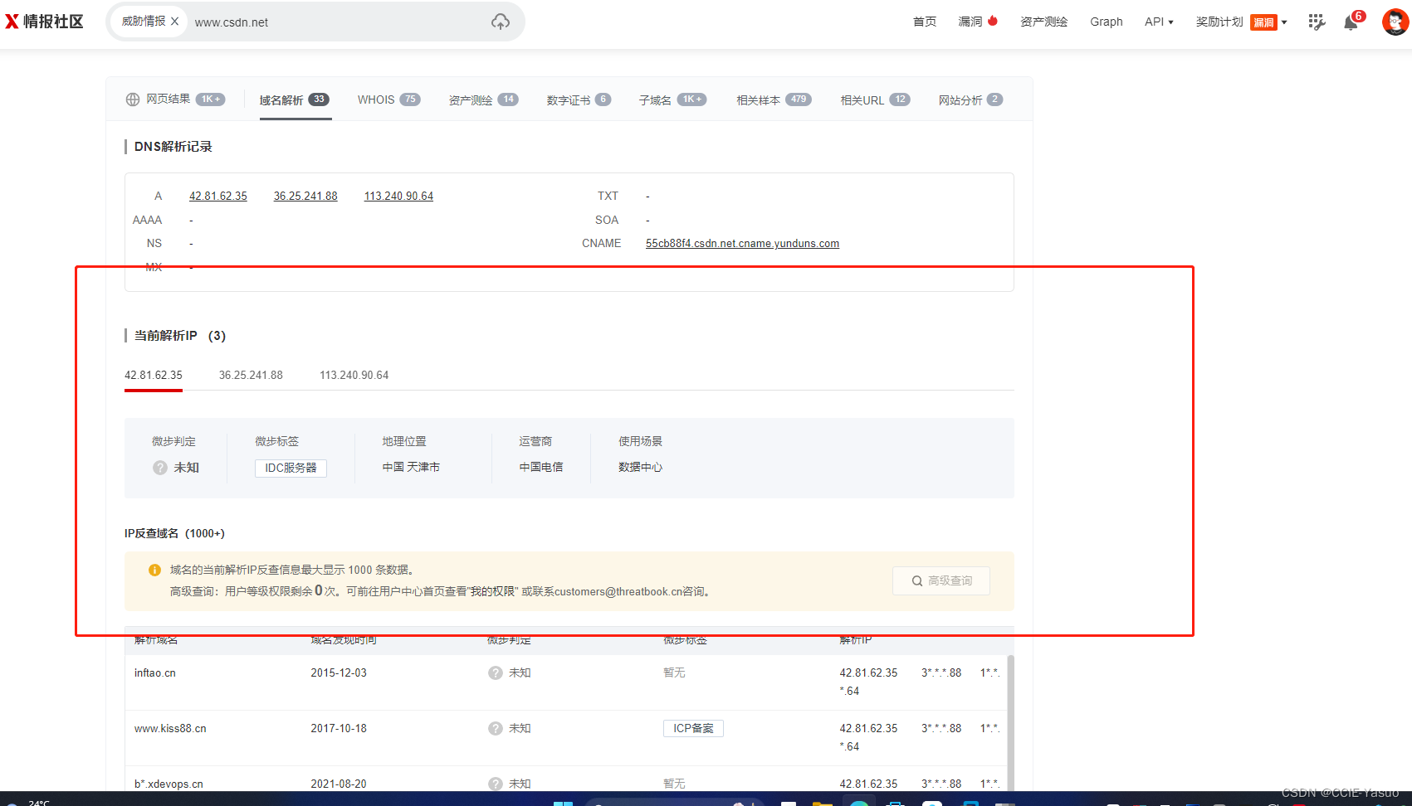Click the 高级查询 button
1412x806 pixels.
941,581
